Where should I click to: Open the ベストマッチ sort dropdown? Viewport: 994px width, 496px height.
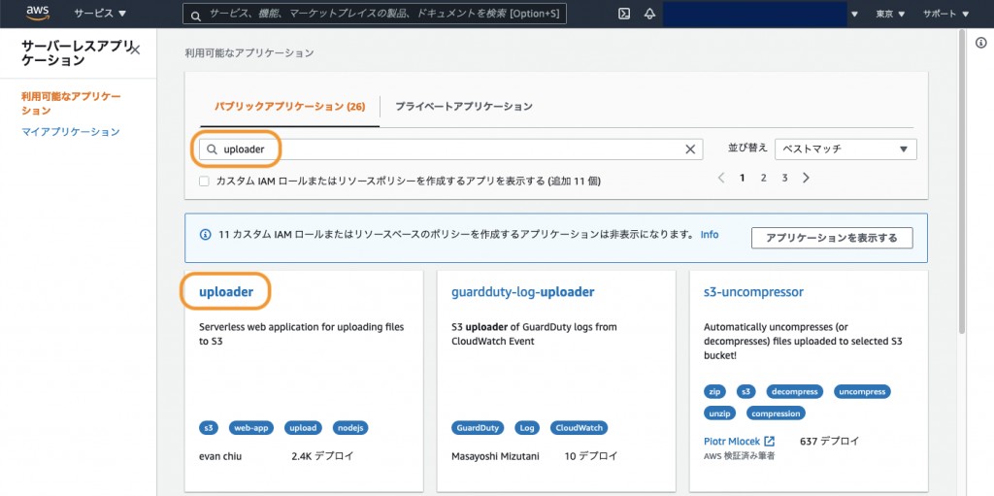[845, 149]
